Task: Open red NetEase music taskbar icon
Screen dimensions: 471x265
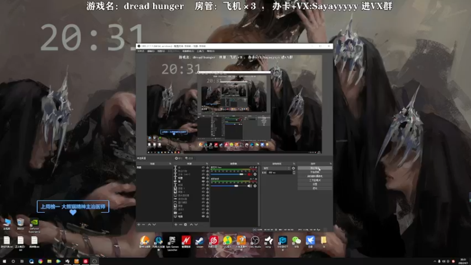Action: (85, 261)
